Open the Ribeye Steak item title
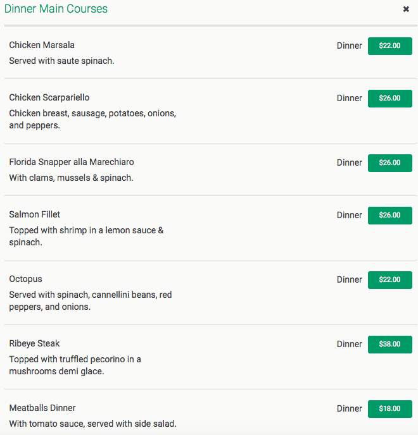 click(x=34, y=343)
